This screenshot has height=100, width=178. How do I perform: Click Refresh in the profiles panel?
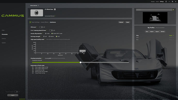(163, 32)
